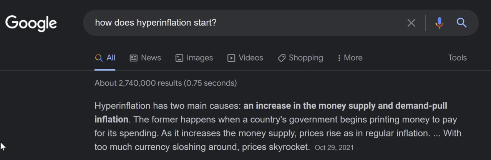Select the picture icon beside Images
Viewport: 491px width, 160px height.
[x=179, y=58]
